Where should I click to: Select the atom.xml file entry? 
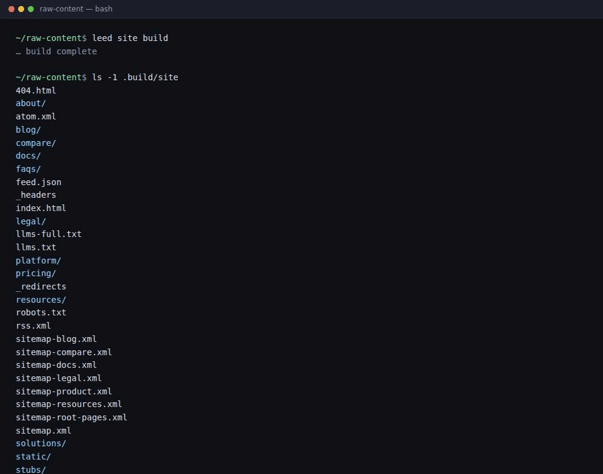(x=36, y=116)
